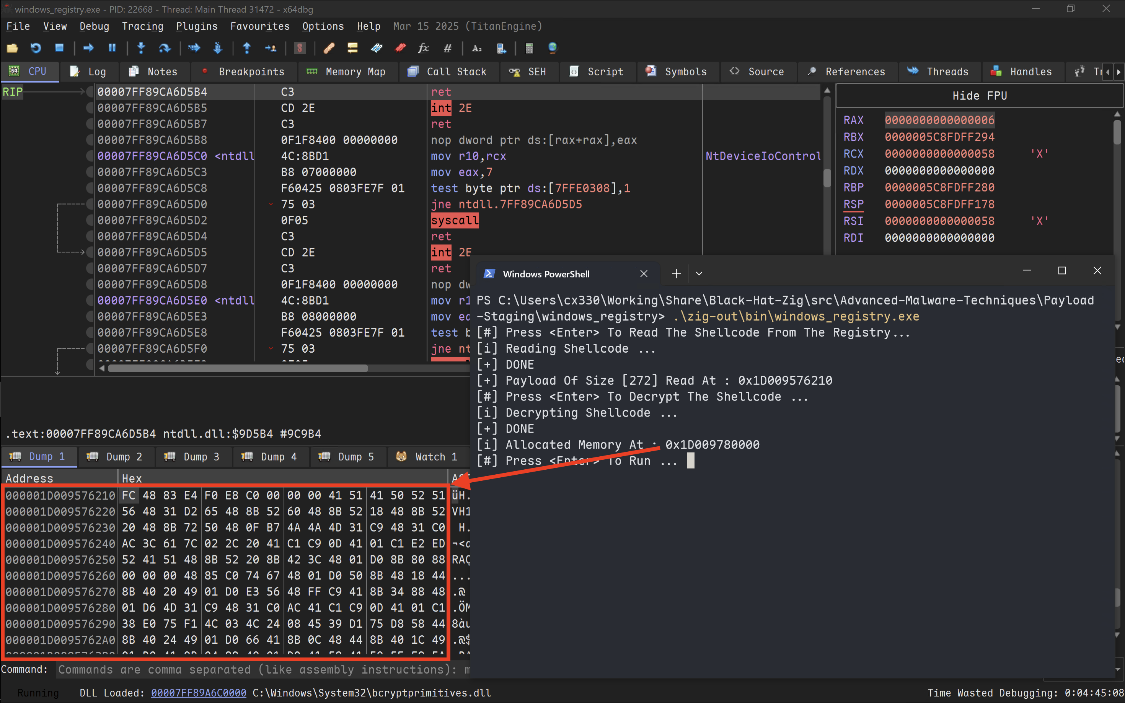This screenshot has width=1125, height=703.
Task: Open PowerShell tab profile dropdown
Action: 699,274
